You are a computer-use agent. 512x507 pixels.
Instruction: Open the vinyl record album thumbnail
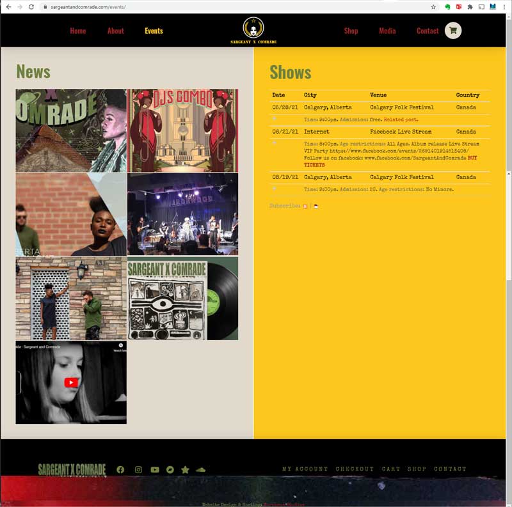183,299
